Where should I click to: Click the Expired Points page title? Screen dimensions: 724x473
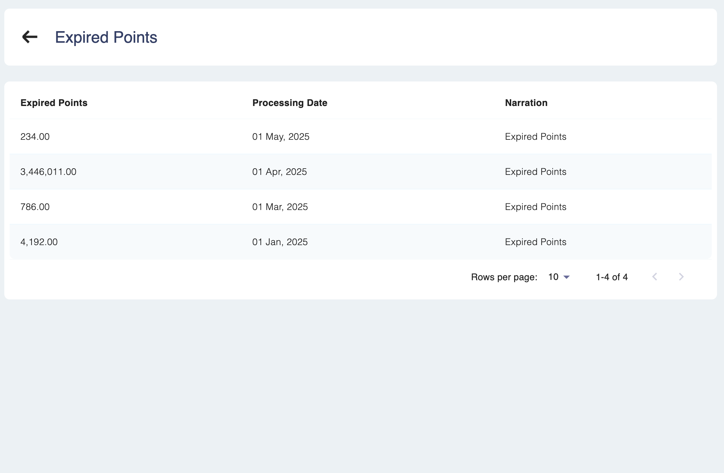[106, 37]
